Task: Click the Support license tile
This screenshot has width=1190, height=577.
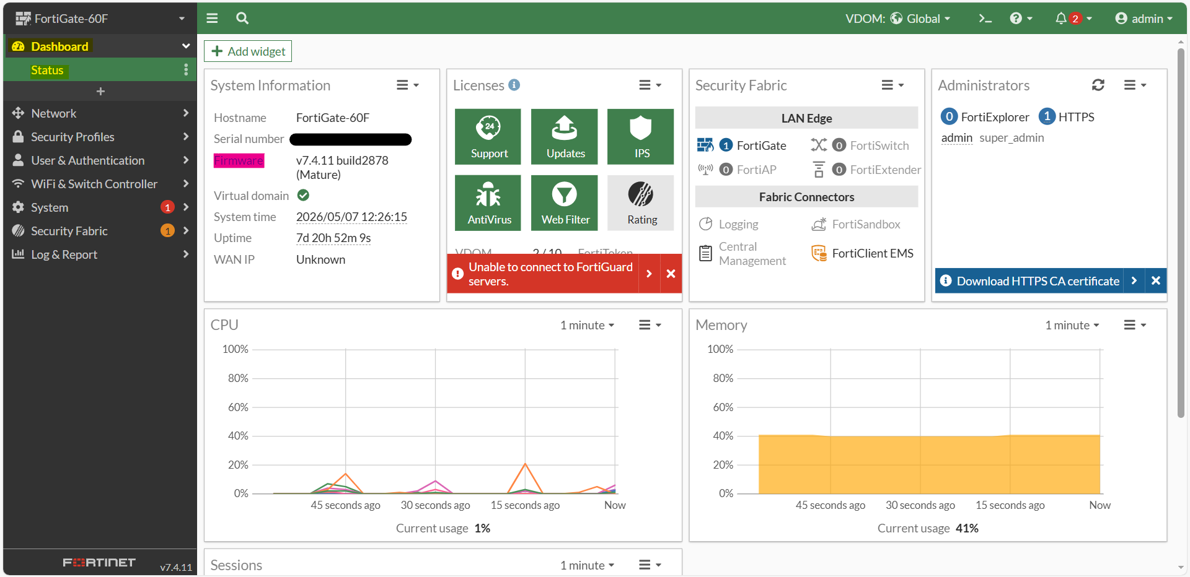Action: (488, 137)
